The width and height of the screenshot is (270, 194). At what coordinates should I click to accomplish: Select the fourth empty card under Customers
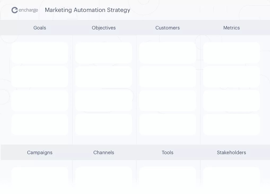168,124
